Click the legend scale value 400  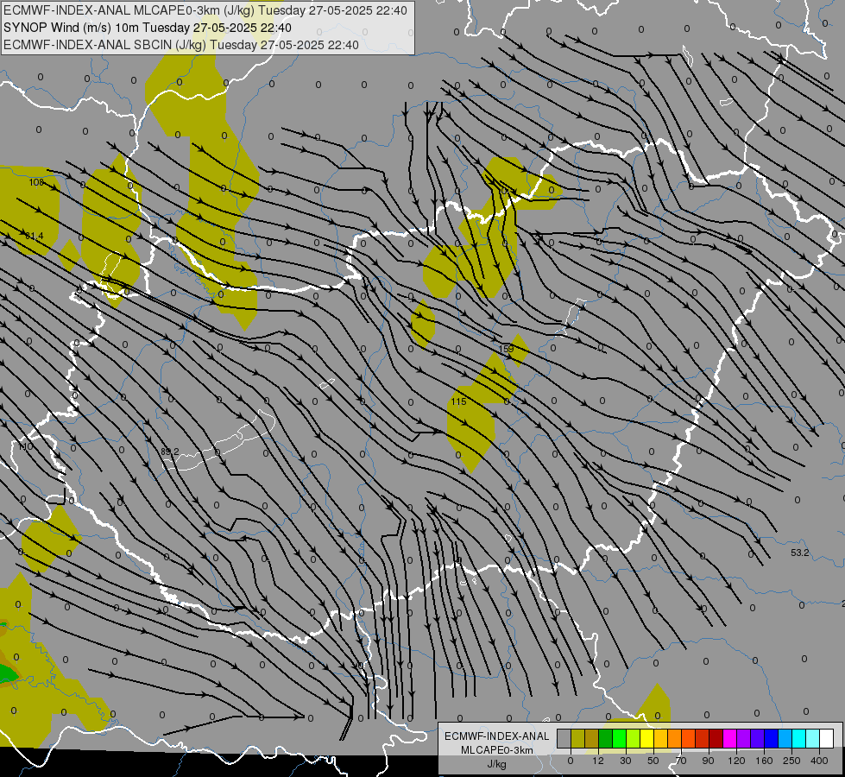(819, 761)
